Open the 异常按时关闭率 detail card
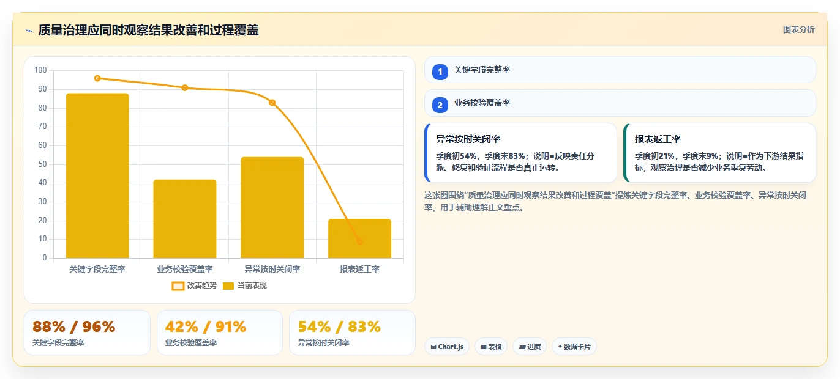Image resolution: width=840 pixels, height=379 pixels. coord(520,153)
